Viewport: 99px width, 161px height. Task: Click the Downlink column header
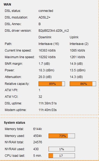[x=45, y=37]
